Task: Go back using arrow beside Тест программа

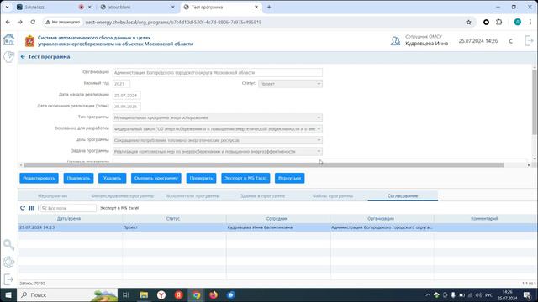Action: 23,57
